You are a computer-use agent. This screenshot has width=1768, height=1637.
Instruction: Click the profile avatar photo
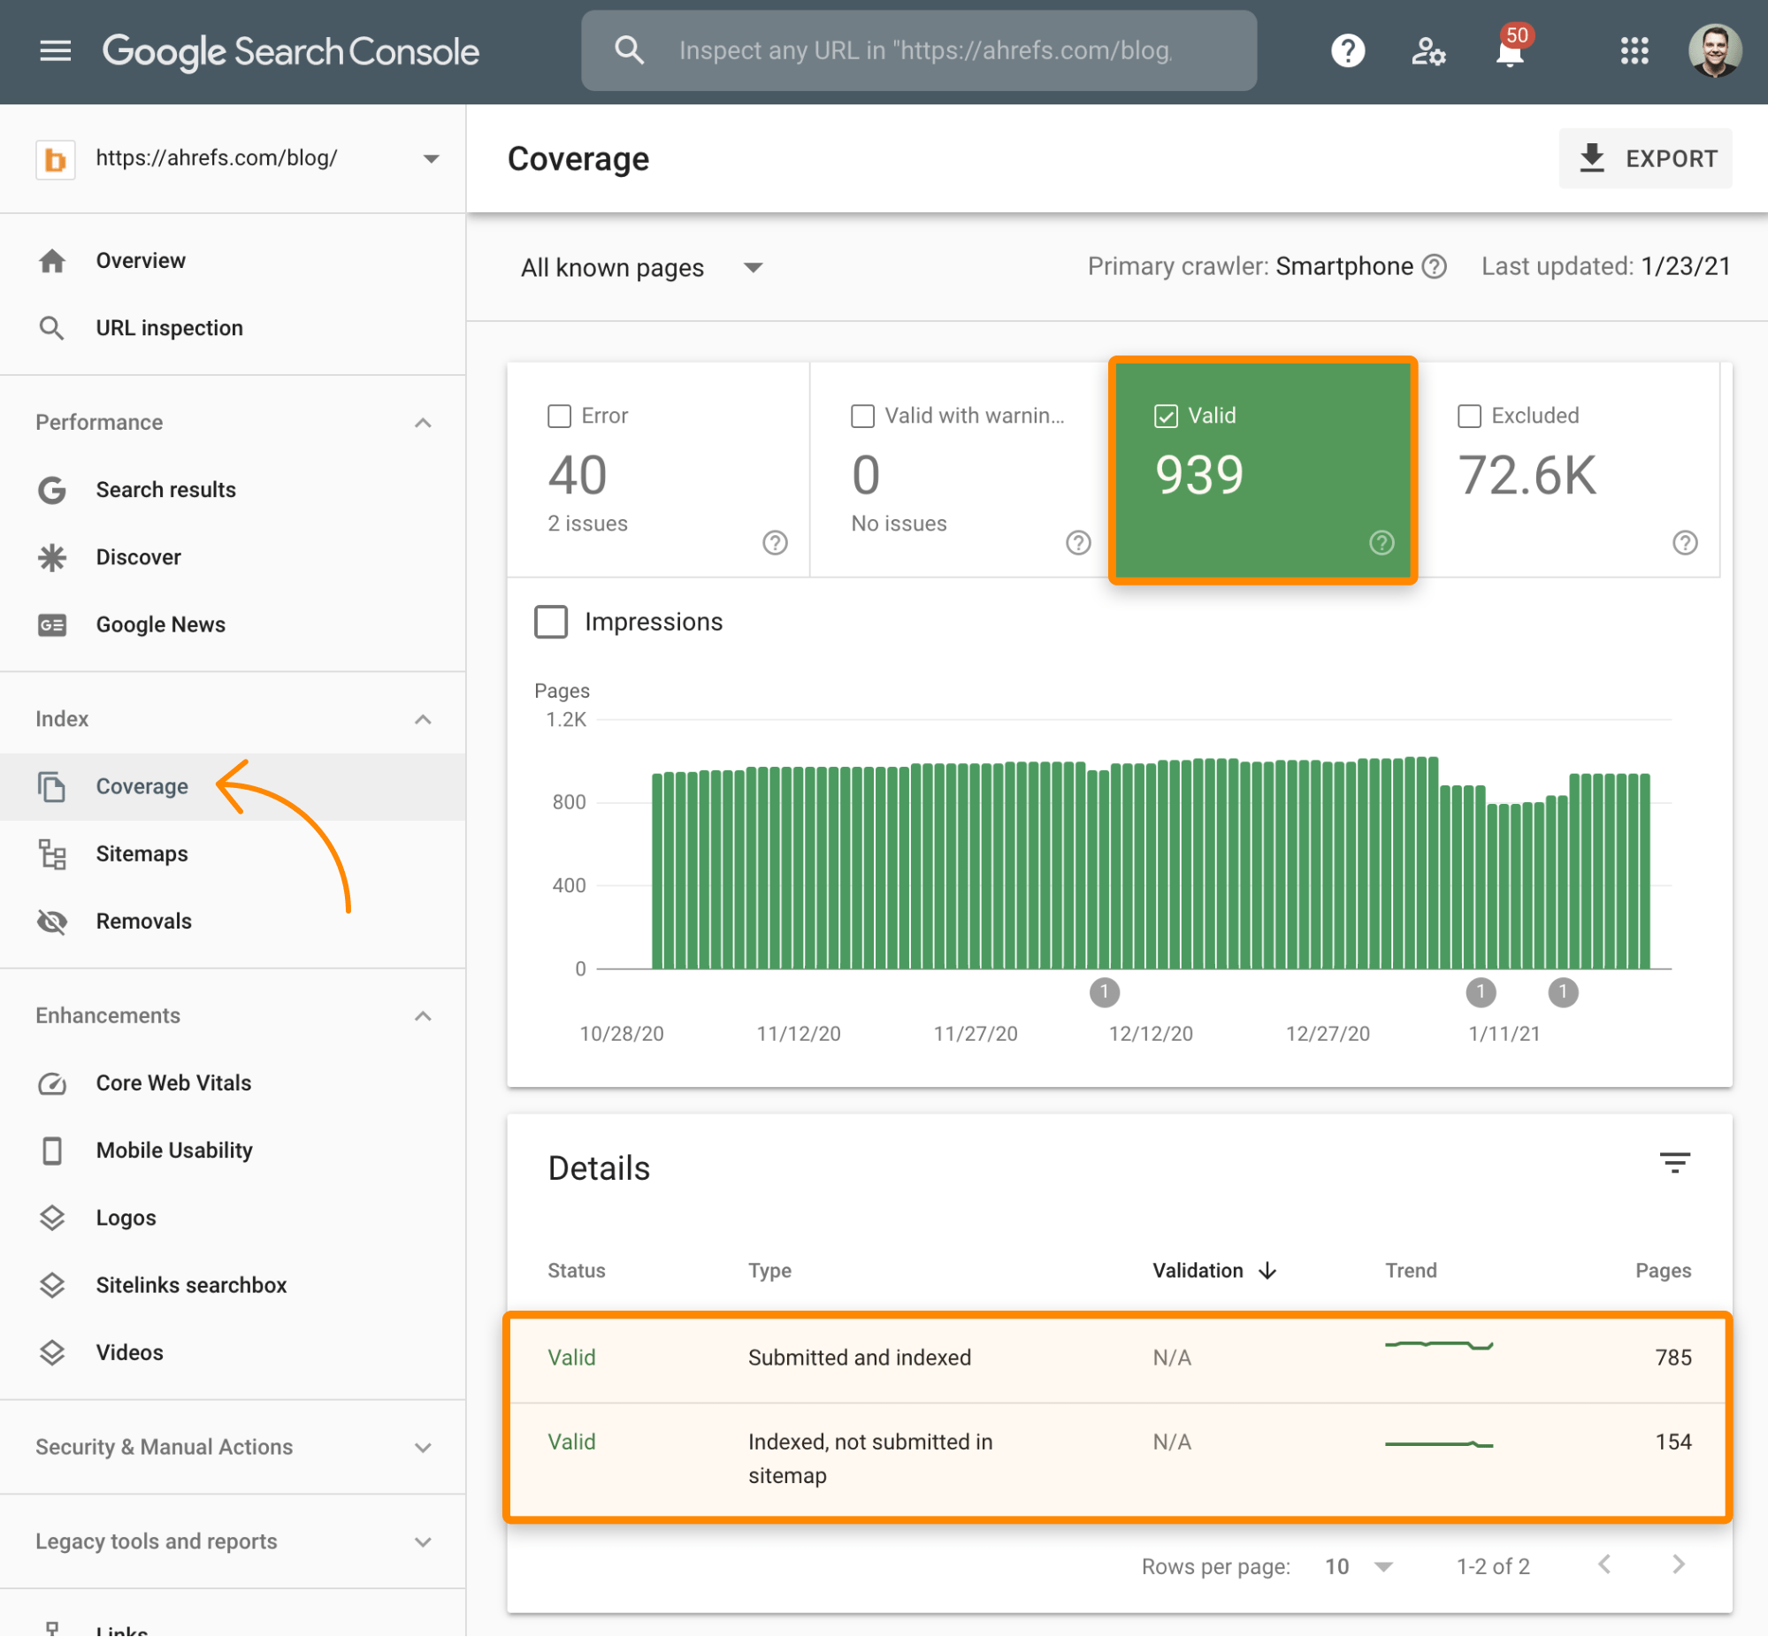[x=1714, y=50]
